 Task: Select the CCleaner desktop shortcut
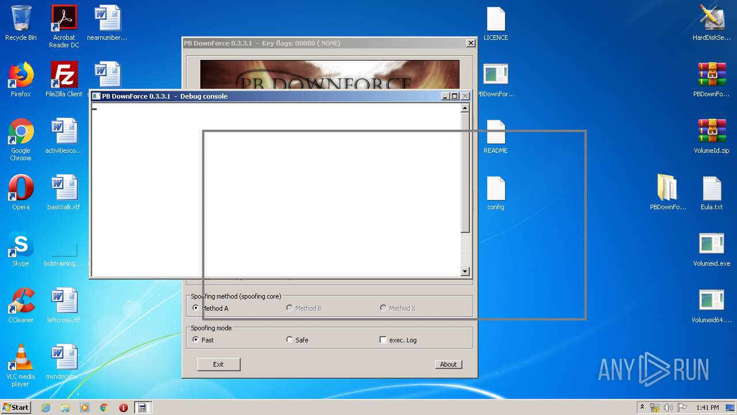point(21,305)
